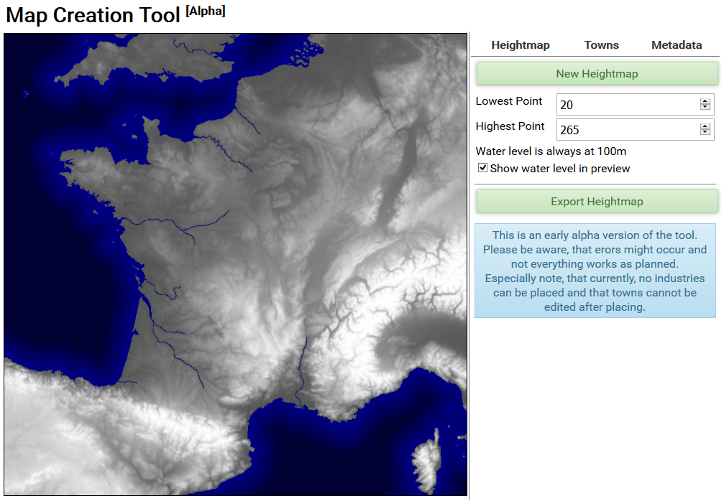Uncheck Show water level in preview checkbox
Image resolution: width=724 pixels, height=501 pixels.
click(x=483, y=168)
